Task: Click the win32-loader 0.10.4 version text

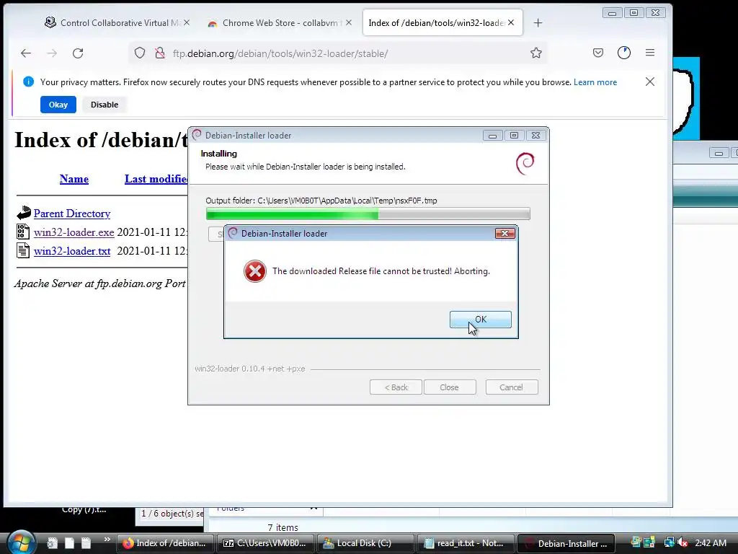Action: click(x=250, y=369)
